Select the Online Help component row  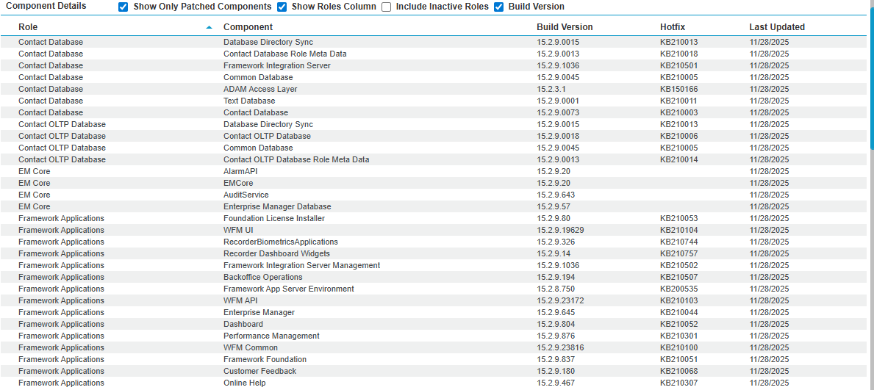click(244, 383)
